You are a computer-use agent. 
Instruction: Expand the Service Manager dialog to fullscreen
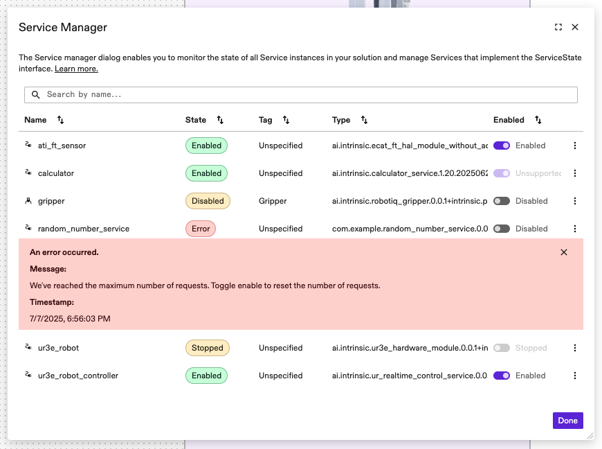tap(558, 27)
